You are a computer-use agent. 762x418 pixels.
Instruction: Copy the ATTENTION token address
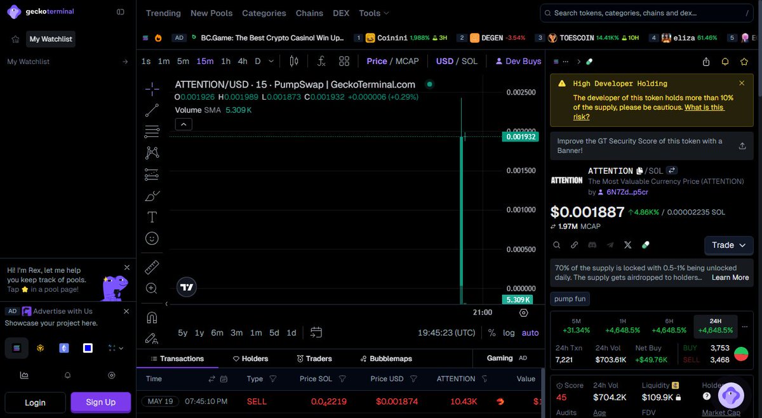639,171
